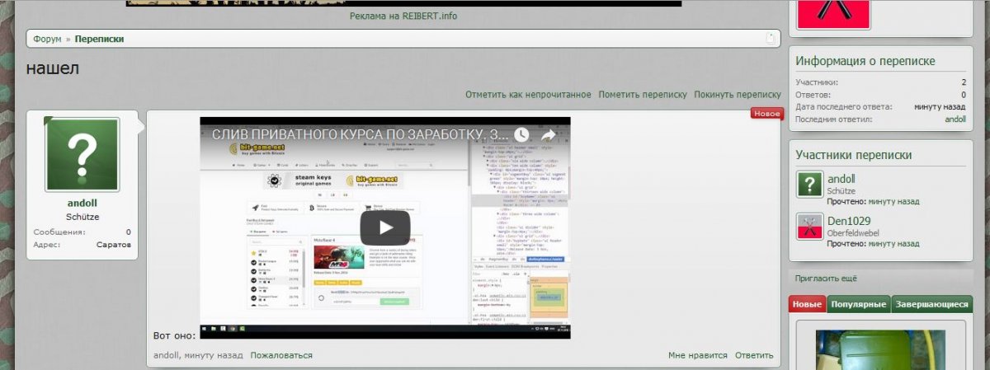The width and height of the screenshot is (990, 370).
Task: Click the 'Oberfeldwebel' rank text
Action: (x=855, y=233)
